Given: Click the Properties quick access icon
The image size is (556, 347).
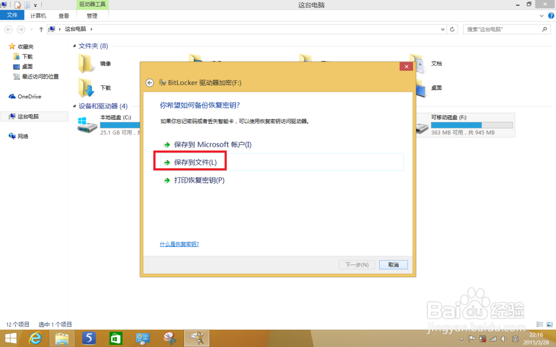Looking at the screenshot, I should pyautogui.click(x=18, y=5).
